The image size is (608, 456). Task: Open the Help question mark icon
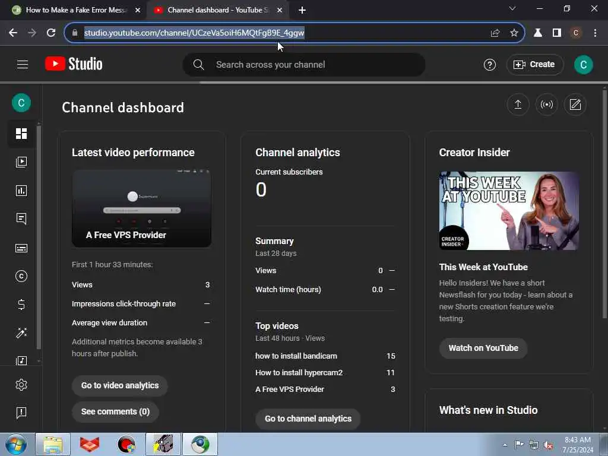pyautogui.click(x=490, y=65)
